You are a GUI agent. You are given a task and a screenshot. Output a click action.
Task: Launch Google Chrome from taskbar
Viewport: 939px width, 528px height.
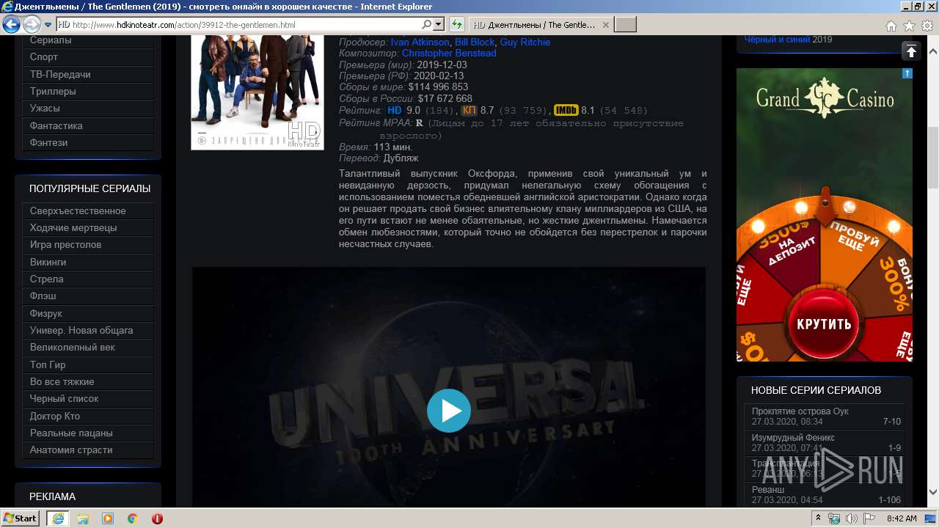133,518
